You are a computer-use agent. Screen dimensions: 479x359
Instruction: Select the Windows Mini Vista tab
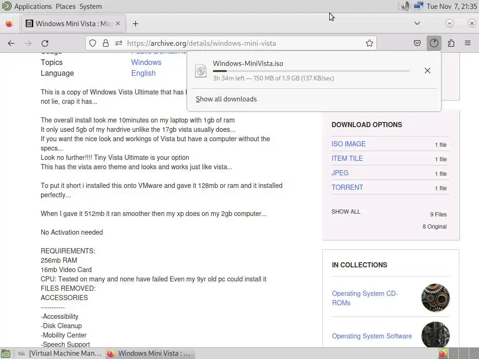[x=73, y=23]
